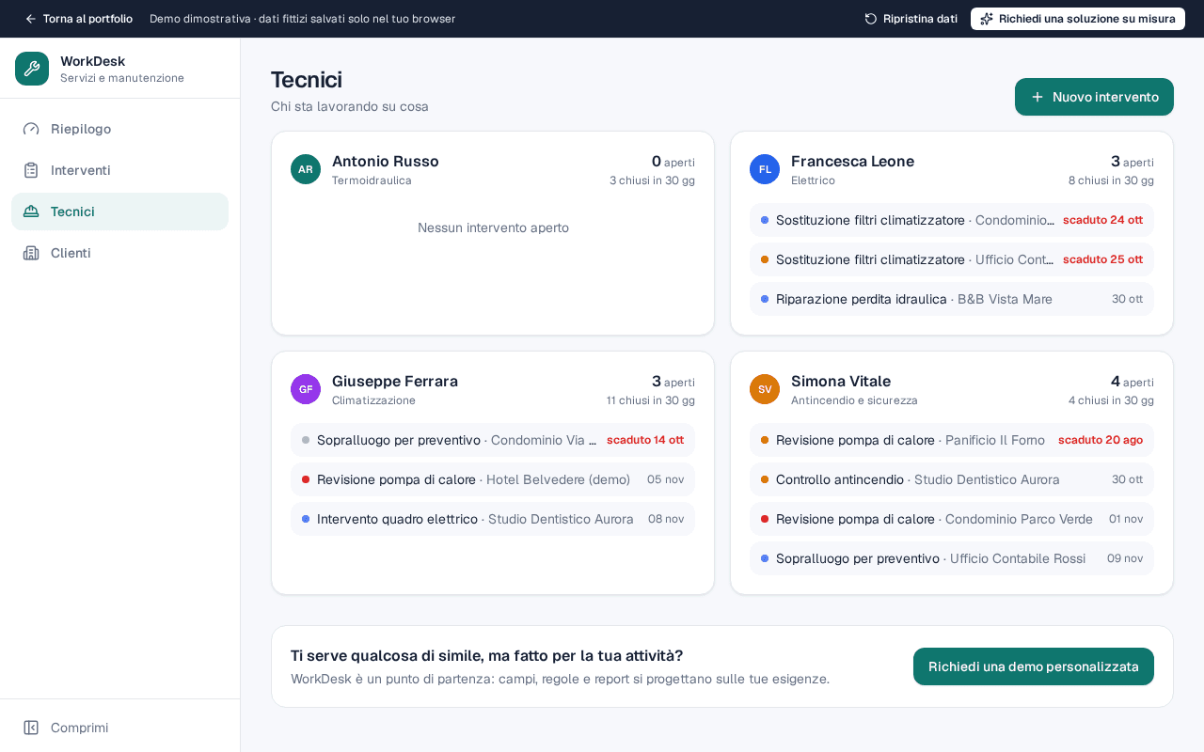Follow the Torna al portfolio link
This screenshot has height=752, width=1204.
[x=78, y=19]
